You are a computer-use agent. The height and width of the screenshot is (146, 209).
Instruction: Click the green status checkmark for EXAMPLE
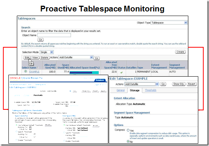pos(121,72)
